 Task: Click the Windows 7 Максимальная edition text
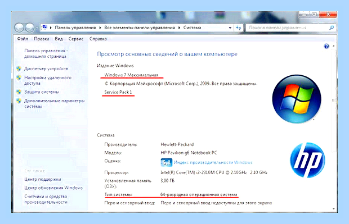tap(131, 75)
